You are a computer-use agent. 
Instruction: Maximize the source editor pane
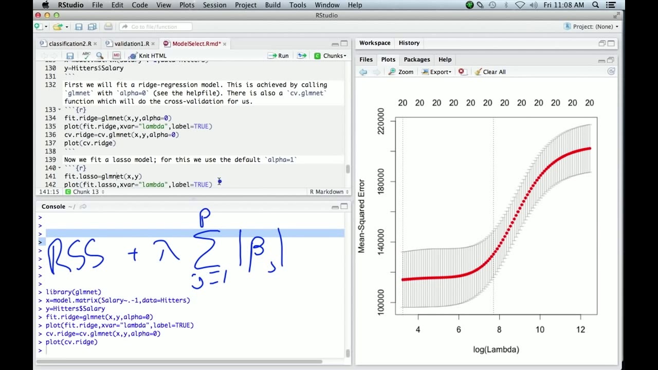tap(344, 44)
